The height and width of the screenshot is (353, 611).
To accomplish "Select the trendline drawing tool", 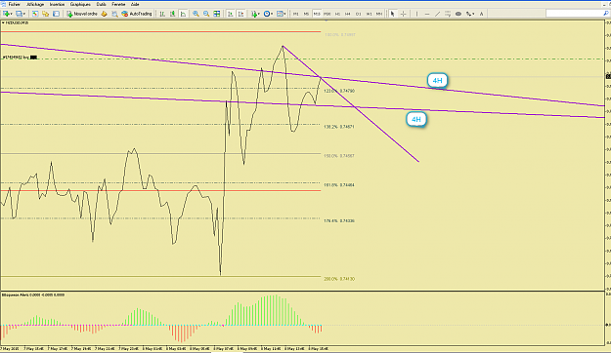I will (x=438, y=14).
